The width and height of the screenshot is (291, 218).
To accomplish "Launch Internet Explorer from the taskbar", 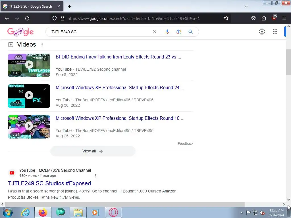I will (x=25, y=212).
